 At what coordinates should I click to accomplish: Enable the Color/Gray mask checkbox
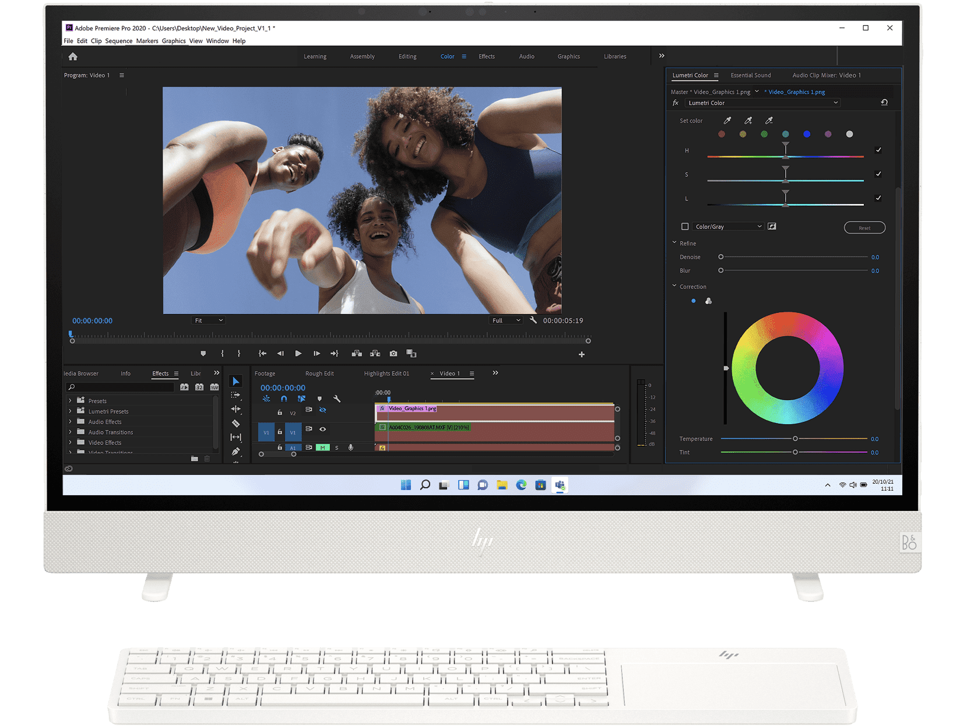pos(685,227)
